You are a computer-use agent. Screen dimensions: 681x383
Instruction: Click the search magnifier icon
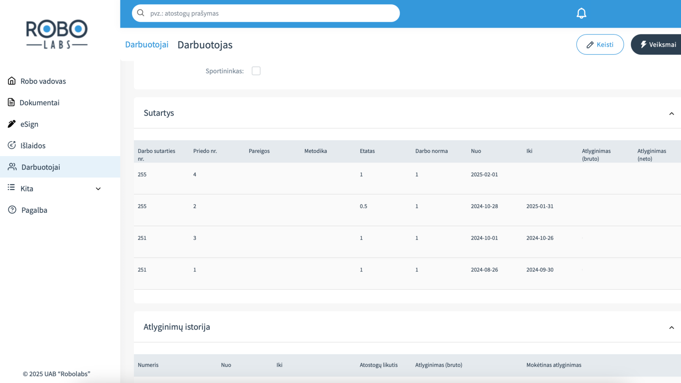click(x=141, y=13)
